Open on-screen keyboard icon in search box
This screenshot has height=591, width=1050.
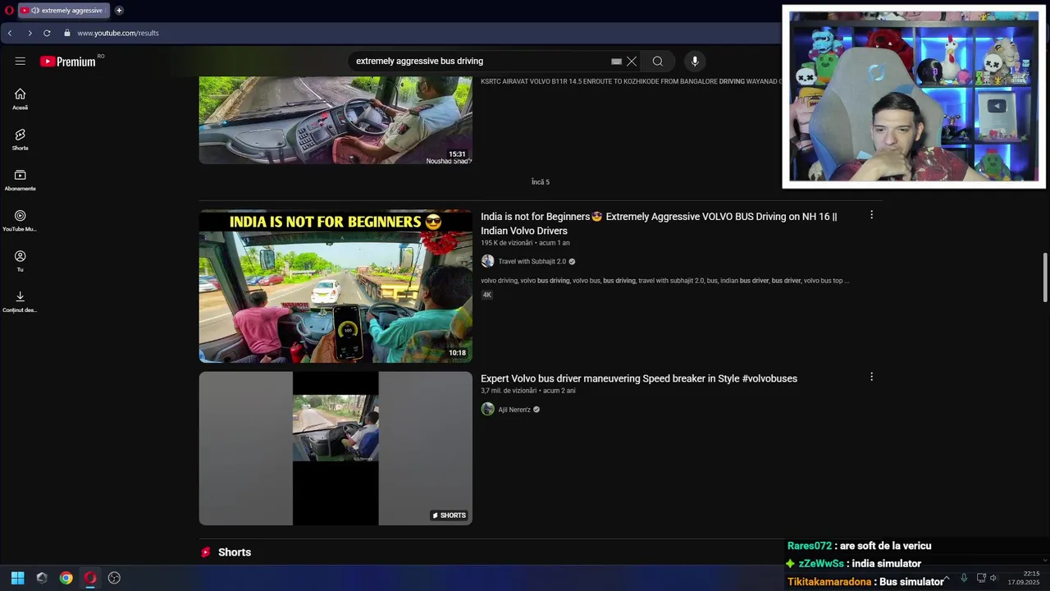(616, 62)
